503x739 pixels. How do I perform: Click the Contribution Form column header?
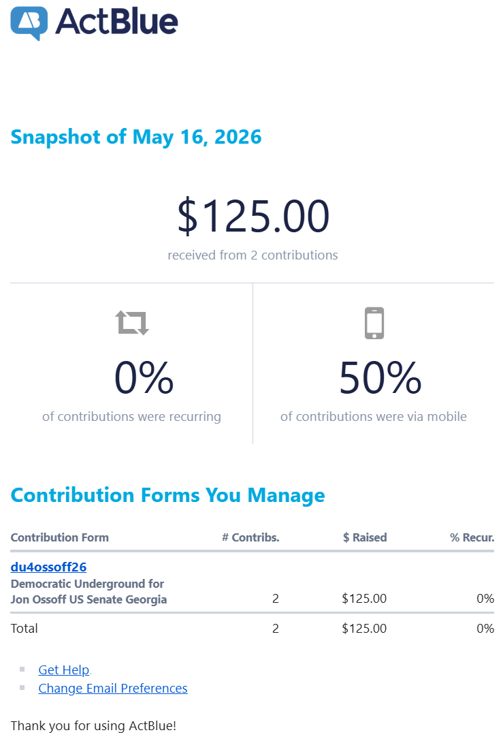coord(60,537)
